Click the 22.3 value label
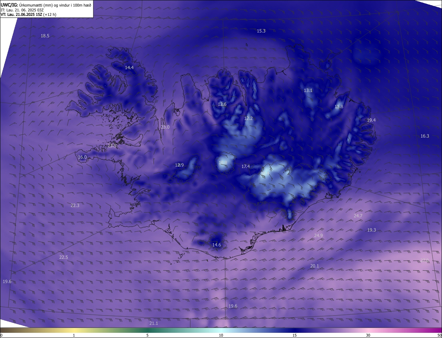Image resolution: width=442 pixels, height=338 pixels. click(x=75, y=205)
